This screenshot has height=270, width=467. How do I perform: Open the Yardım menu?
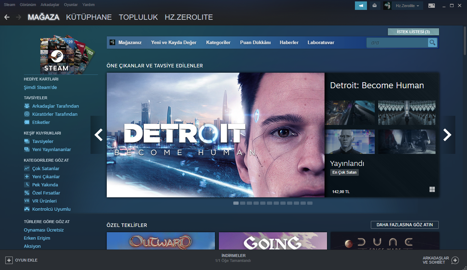[x=88, y=5]
